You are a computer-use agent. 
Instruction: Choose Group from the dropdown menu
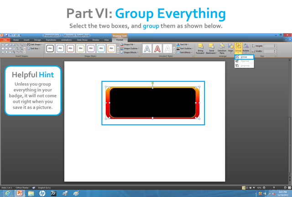[x=244, y=57]
